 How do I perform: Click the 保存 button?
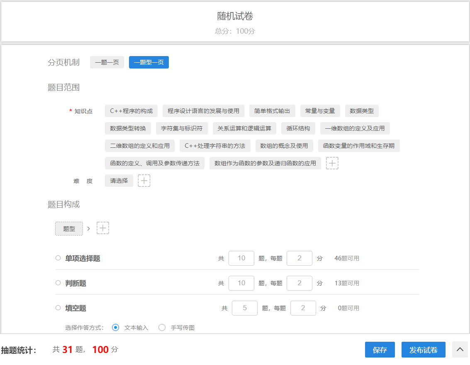coord(380,350)
